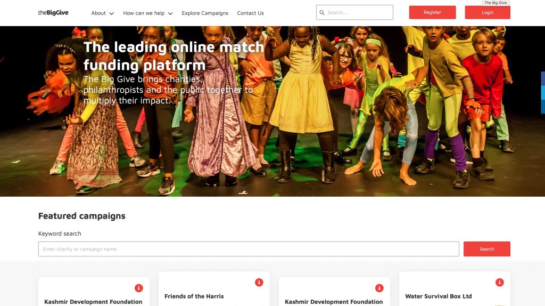
Task: Expand the About dropdown menu
Action: coord(102,13)
